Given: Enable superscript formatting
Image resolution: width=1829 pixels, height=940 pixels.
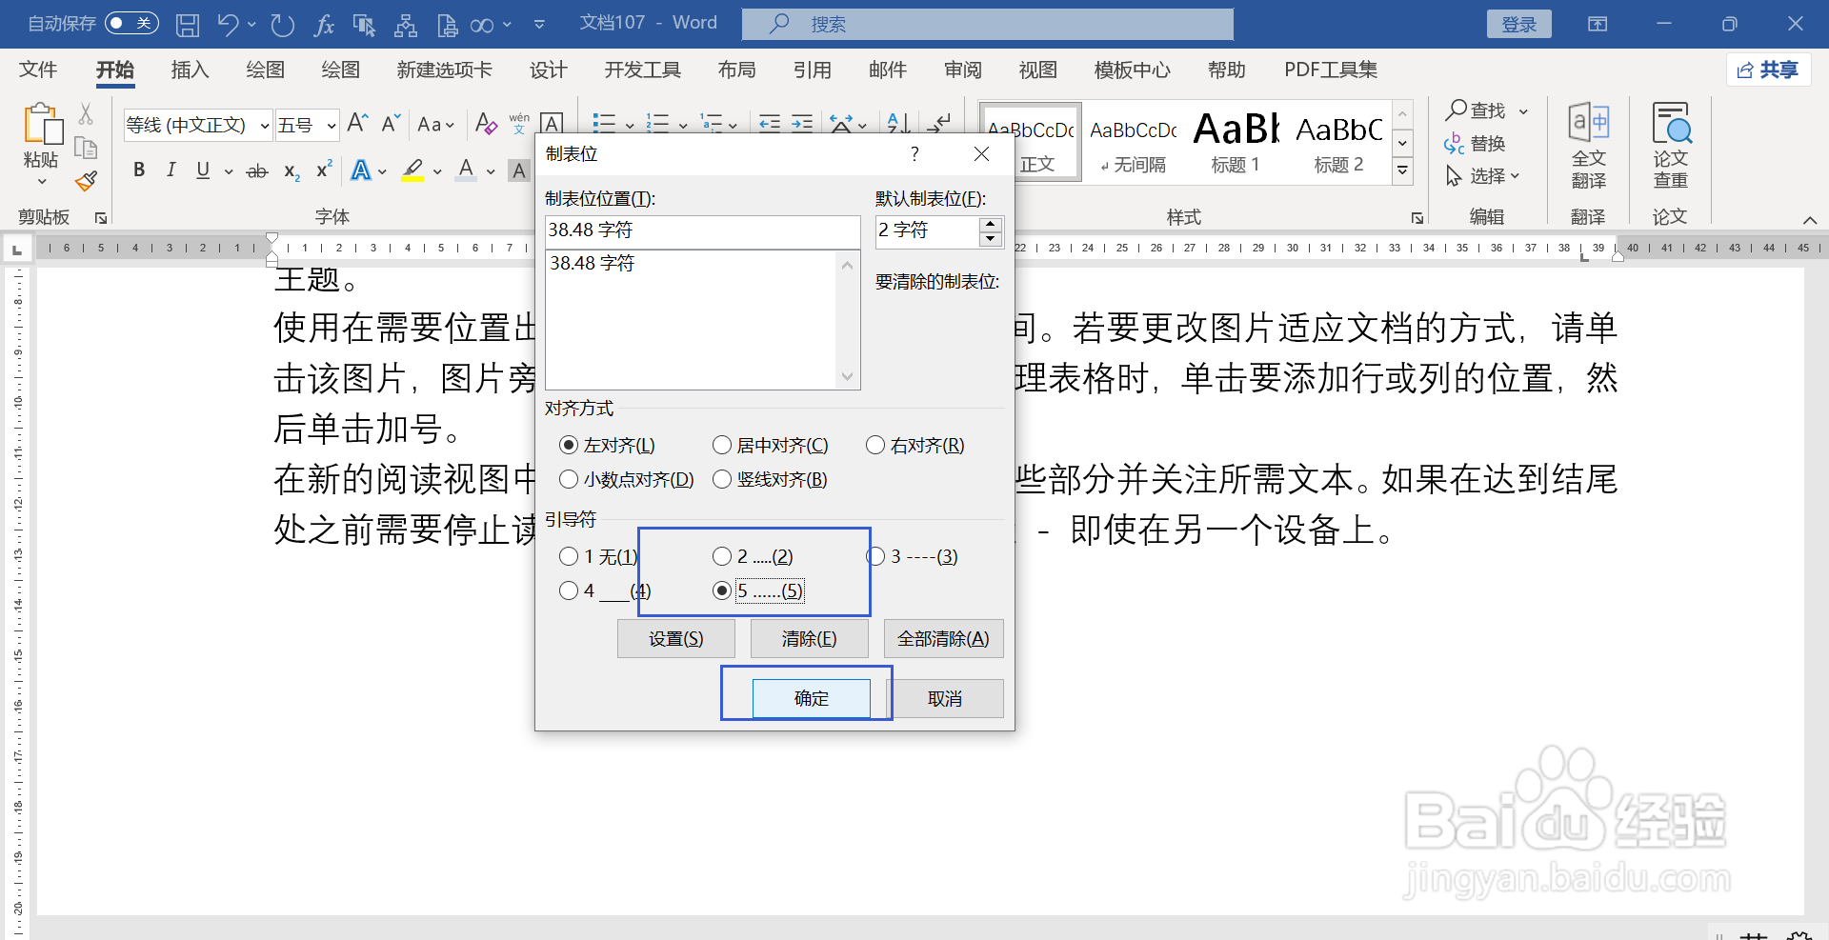Looking at the screenshot, I should [x=323, y=170].
